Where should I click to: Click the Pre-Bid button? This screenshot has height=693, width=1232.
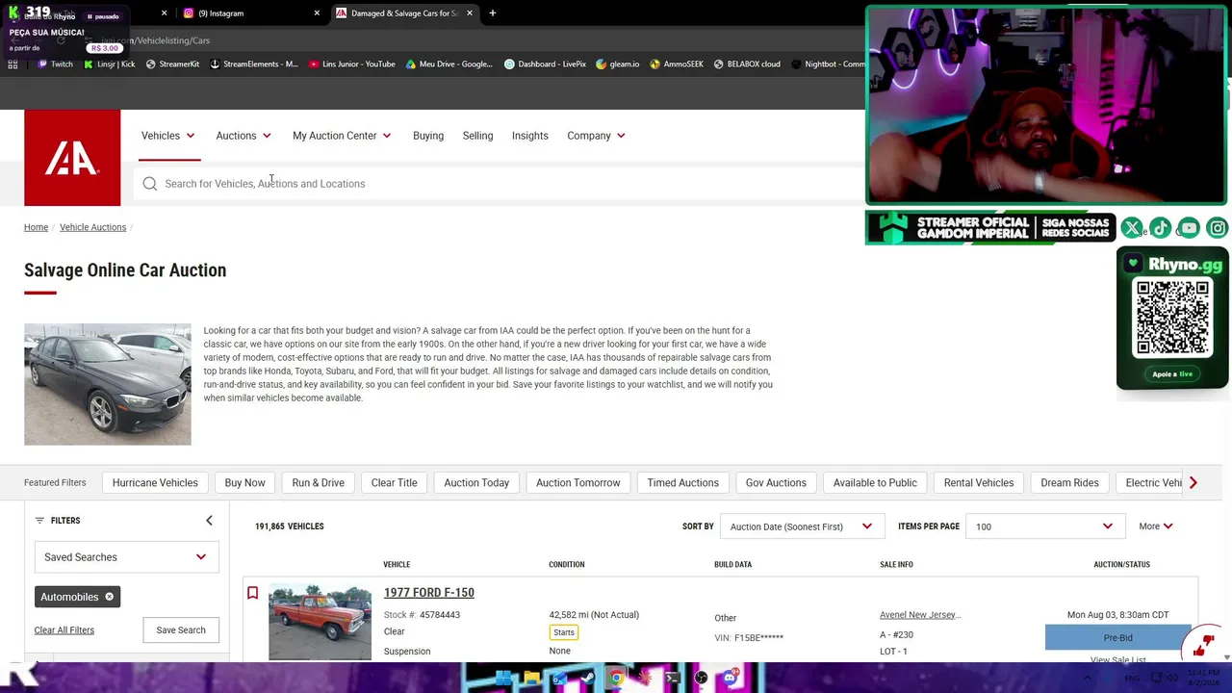point(1117,638)
